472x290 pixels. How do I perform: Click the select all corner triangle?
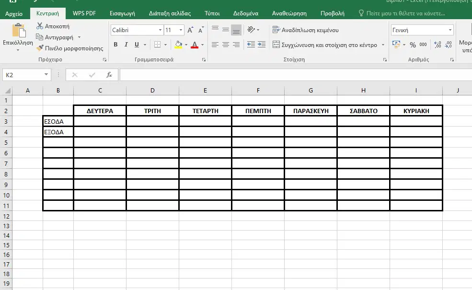pos(7,90)
